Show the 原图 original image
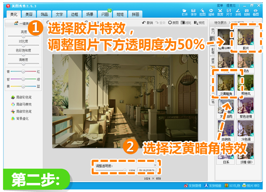Screen dimensions: 266x192 click(173, 23)
